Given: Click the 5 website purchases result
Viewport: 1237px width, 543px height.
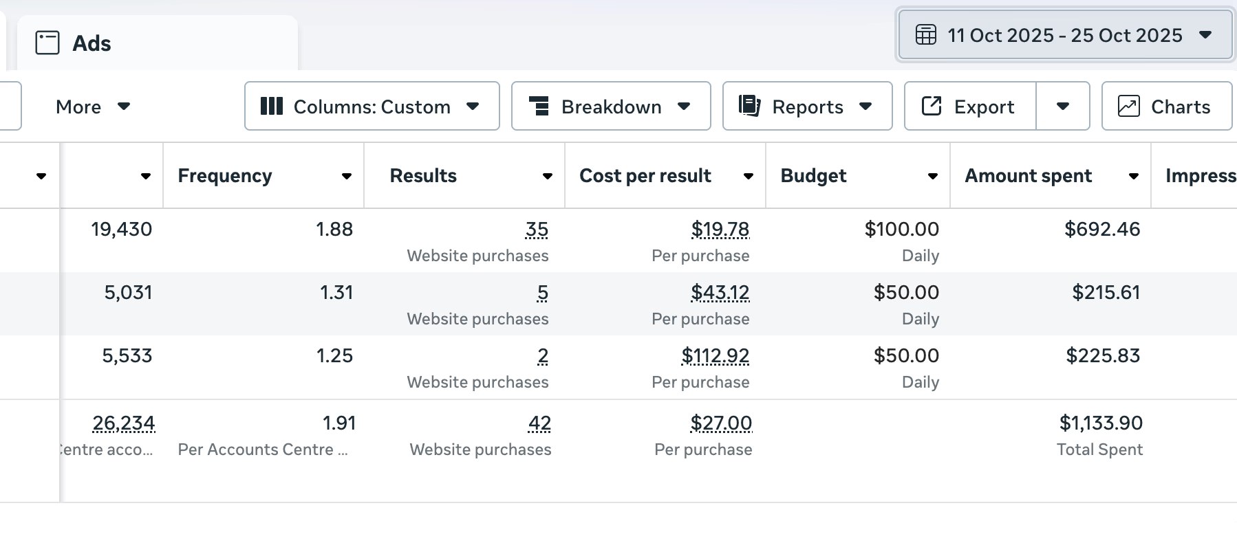Looking at the screenshot, I should tap(543, 292).
